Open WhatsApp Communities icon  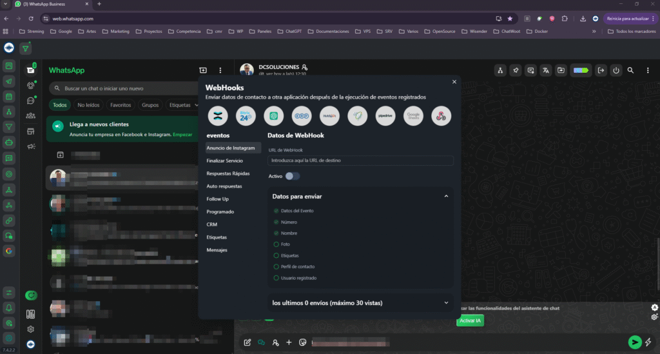pos(31,115)
